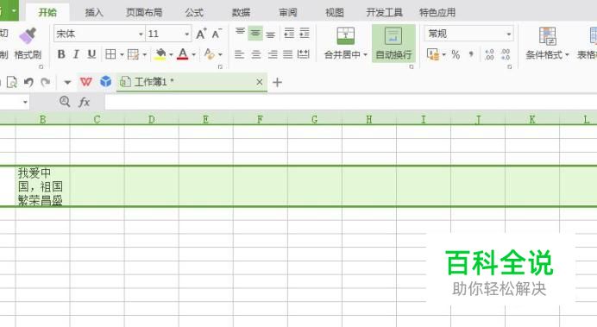
Task: Close the 工作簿1 document tab
Action: pos(260,82)
